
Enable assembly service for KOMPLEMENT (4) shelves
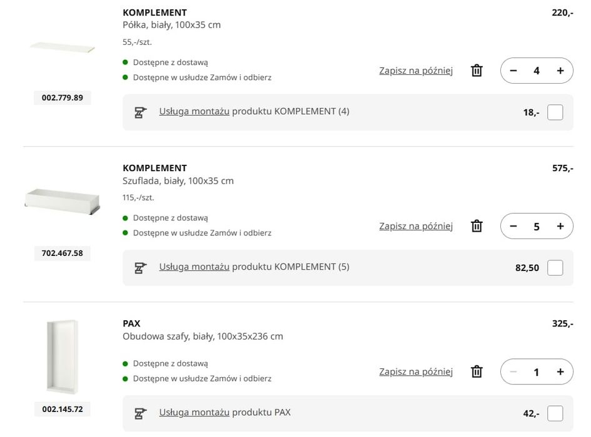coord(555,112)
